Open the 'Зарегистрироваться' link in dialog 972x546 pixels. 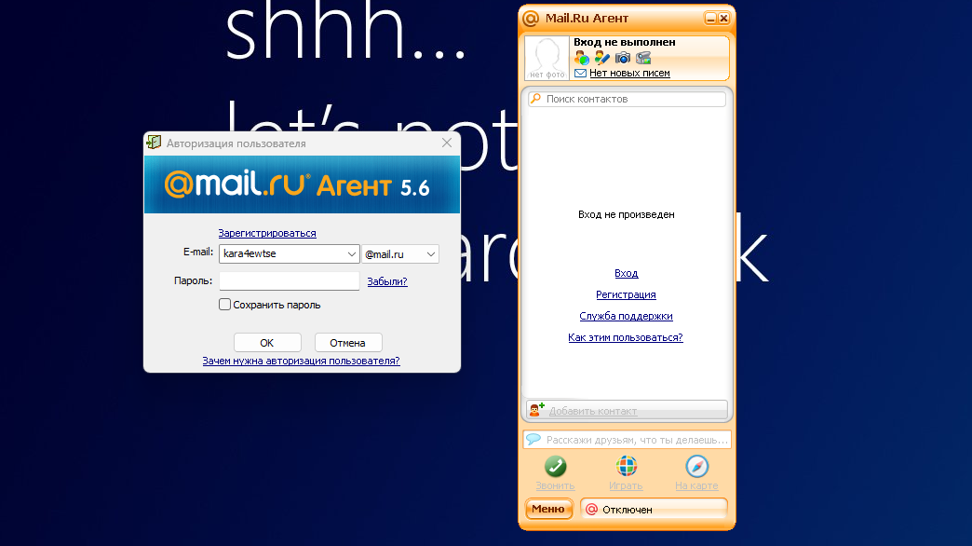click(267, 233)
